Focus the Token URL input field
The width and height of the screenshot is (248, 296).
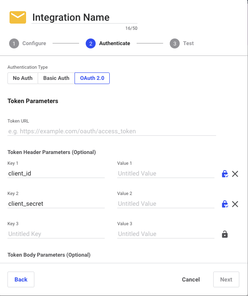(112, 131)
